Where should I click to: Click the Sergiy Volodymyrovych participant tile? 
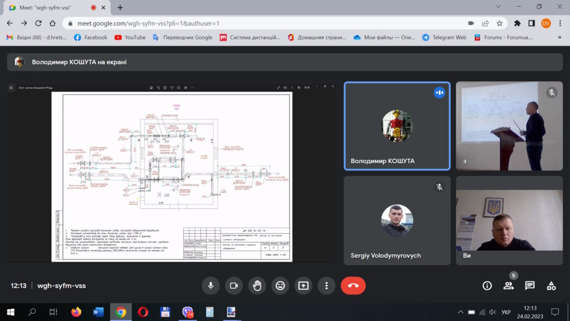pos(397,221)
